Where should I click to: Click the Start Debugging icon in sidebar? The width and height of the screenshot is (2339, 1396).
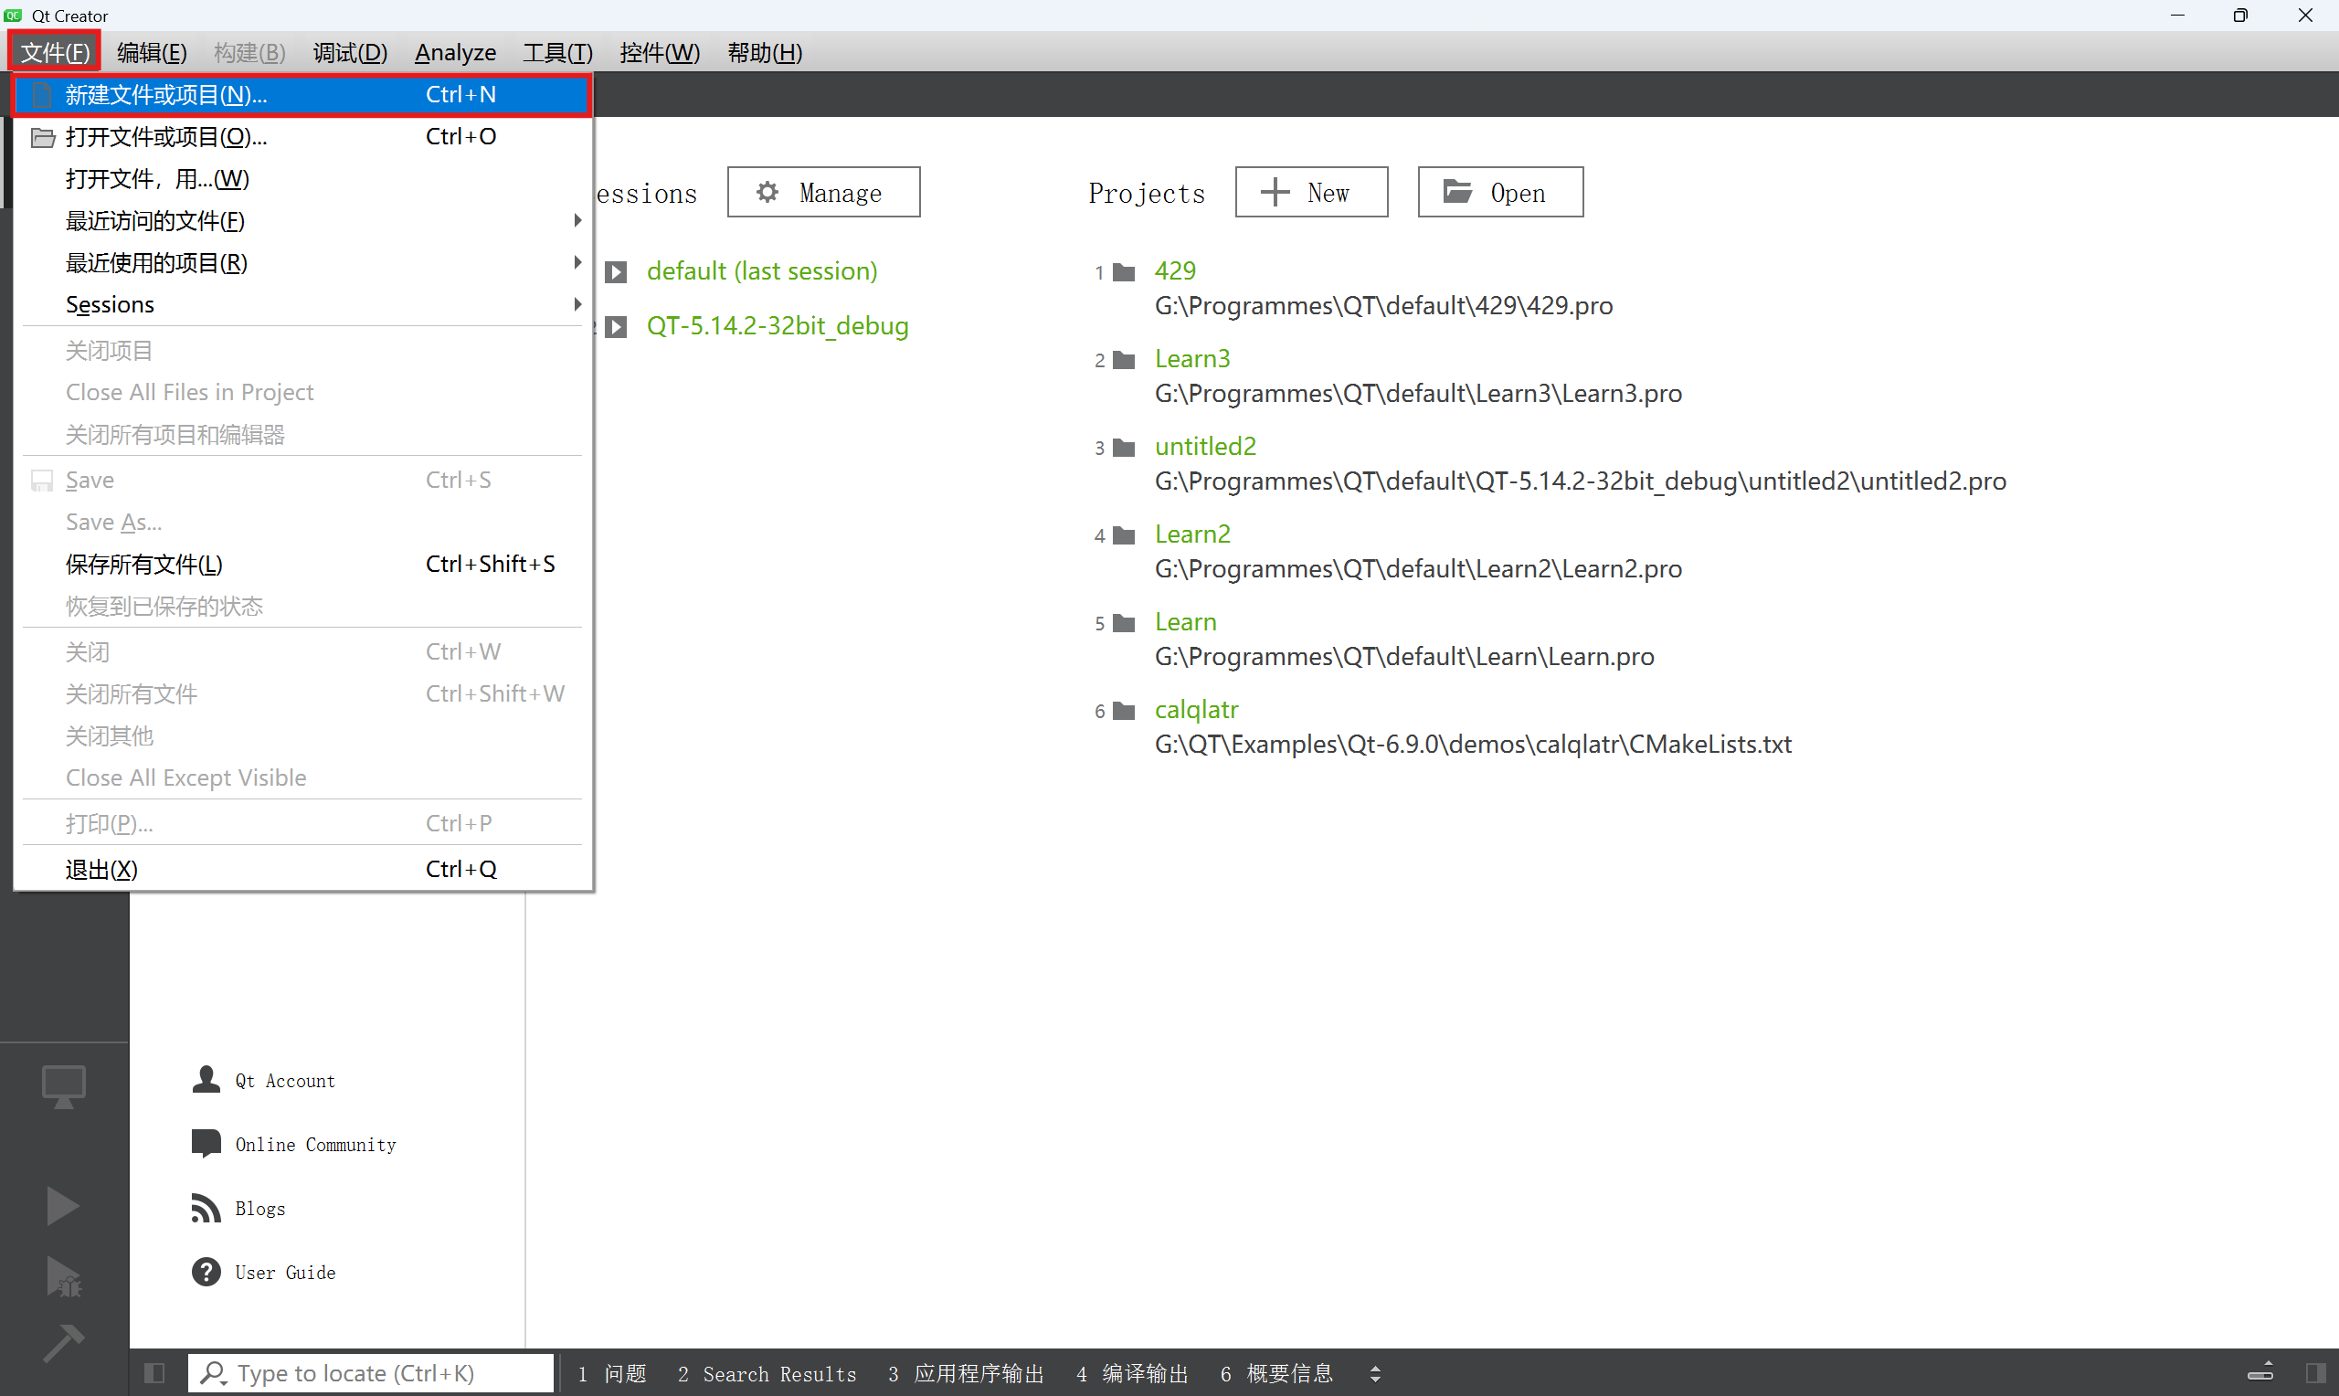click(x=63, y=1276)
